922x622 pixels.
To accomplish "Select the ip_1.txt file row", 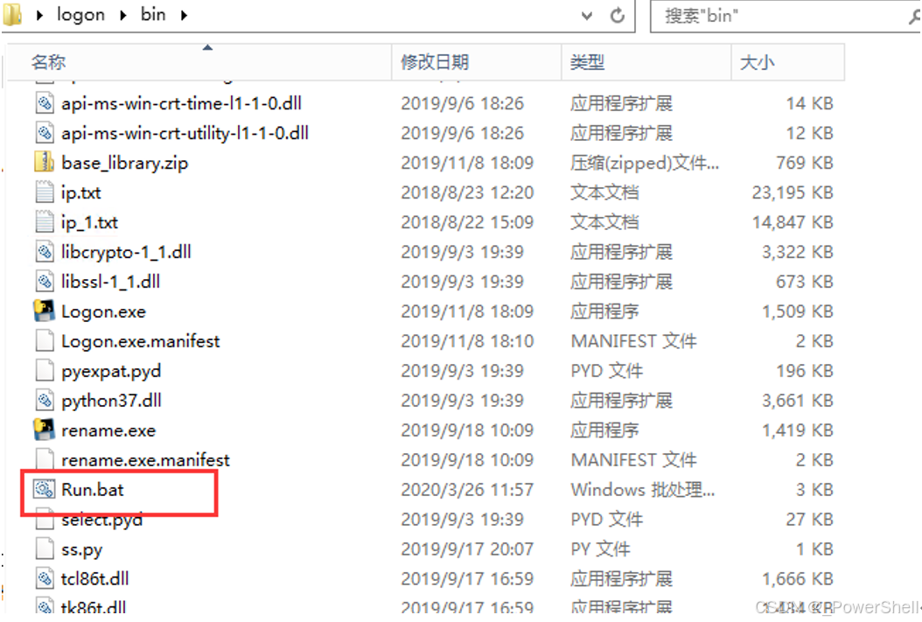I will tap(434, 222).
